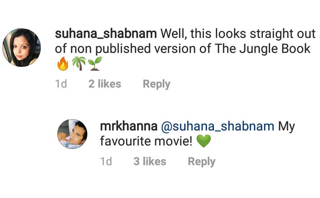
Task: Reply to suhana_shabnam's comment
Action: 156,84
